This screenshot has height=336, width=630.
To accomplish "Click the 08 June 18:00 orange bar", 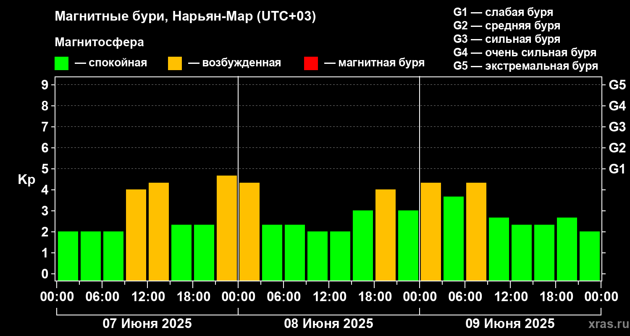I will [x=386, y=235].
